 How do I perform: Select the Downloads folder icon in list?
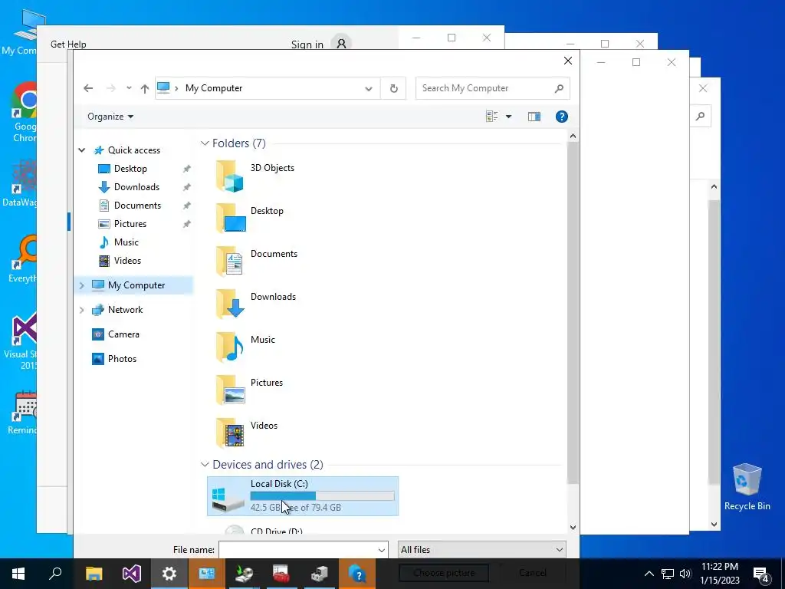pyautogui.click(x=230, y=304)
